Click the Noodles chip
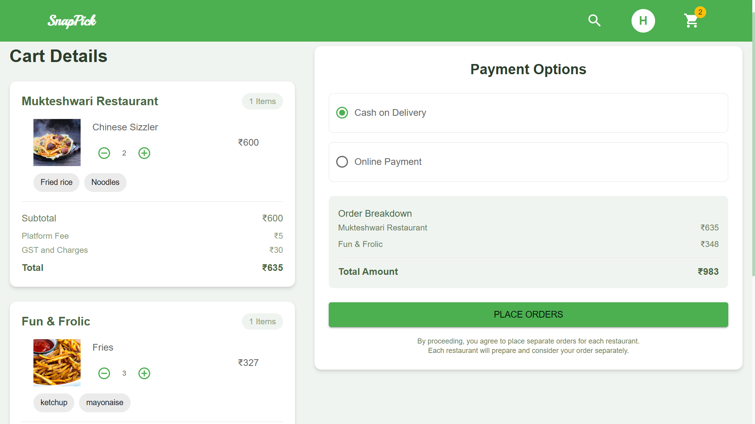Image resolution: width=755 pixels, height=424 pixels. [x=105, y=182]
